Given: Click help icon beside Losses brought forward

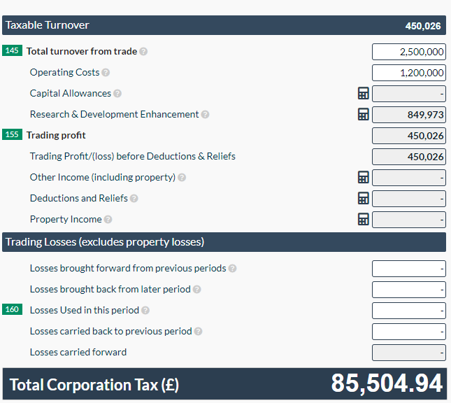Looking at the screenshot, I should [x=232, y=269].
